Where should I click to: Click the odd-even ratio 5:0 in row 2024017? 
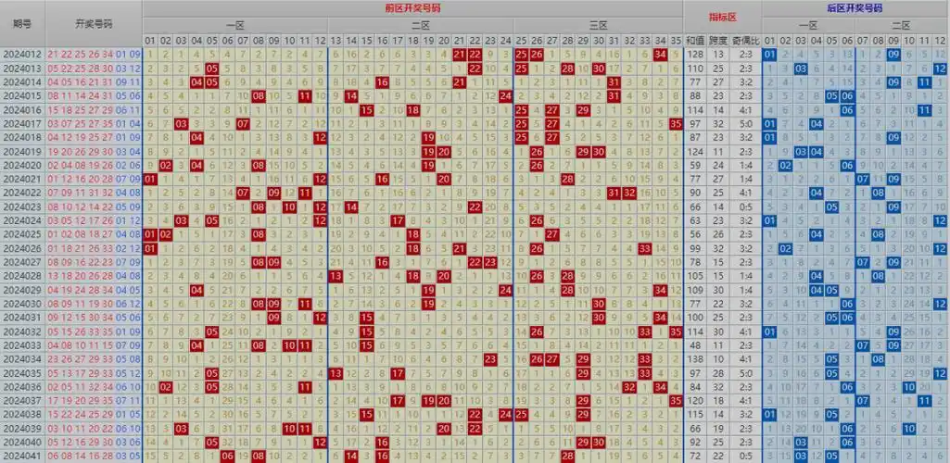[747, 124]
